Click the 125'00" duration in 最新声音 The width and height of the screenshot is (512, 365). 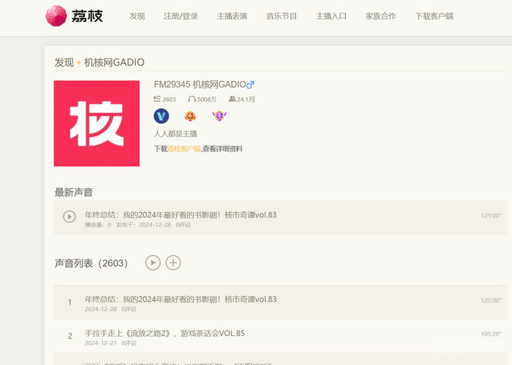coord(491,216)
